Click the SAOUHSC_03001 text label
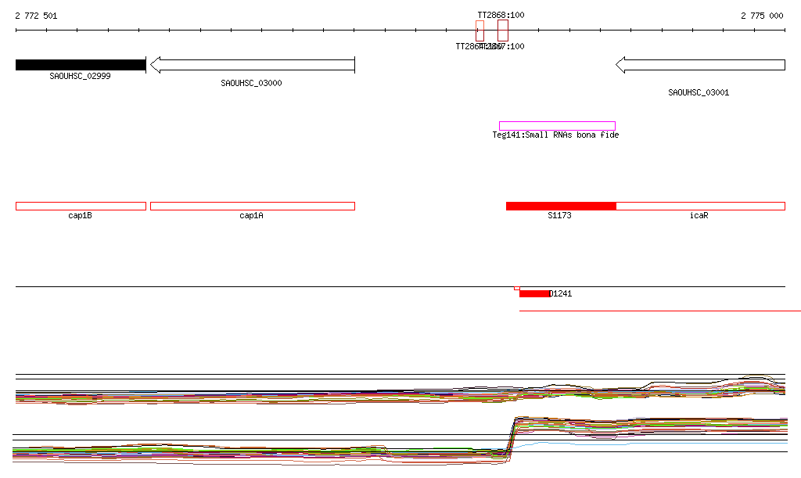 click(x=699, y=92)
